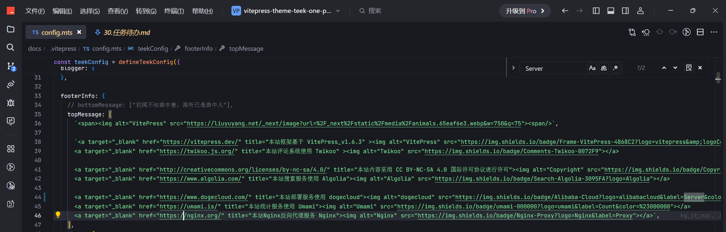Open the 查看(V) menu
The height and width of the screenshot is (232, 726).
point(118,11)
